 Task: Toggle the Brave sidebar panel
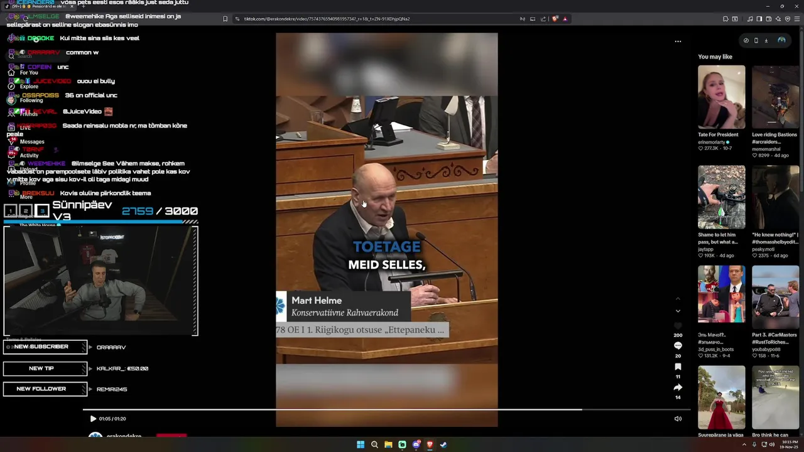pyautogui.click(x=759, y=19)
